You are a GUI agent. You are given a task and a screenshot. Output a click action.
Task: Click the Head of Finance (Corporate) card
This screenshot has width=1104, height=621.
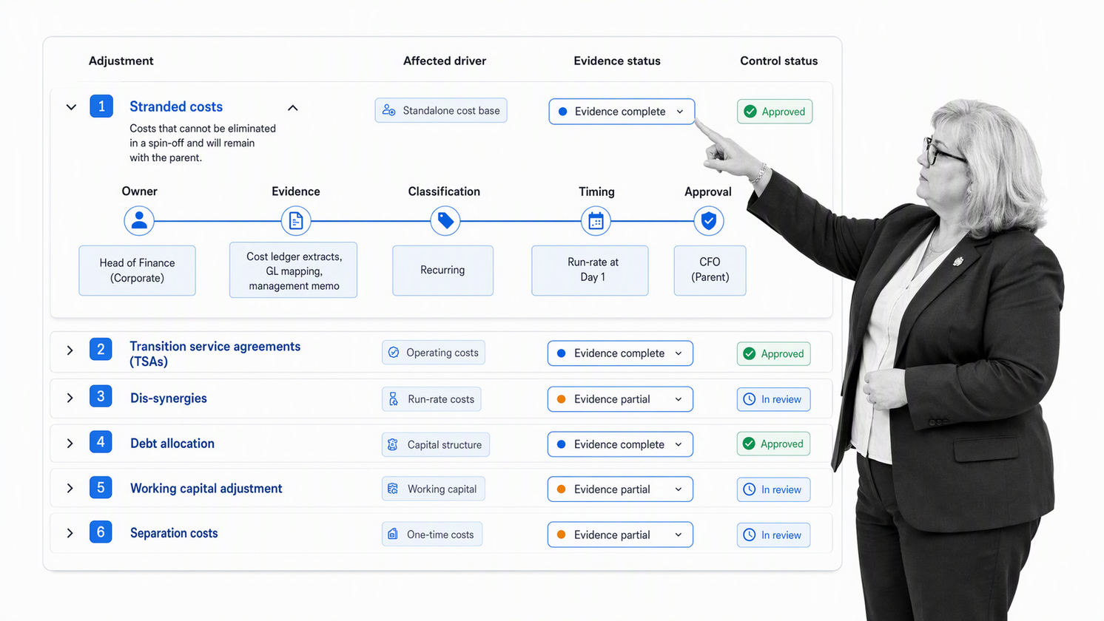pyautogui.click(x=138, y=271)
